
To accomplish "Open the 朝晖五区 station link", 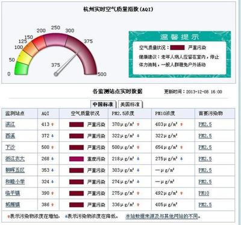I will [15, 170].
